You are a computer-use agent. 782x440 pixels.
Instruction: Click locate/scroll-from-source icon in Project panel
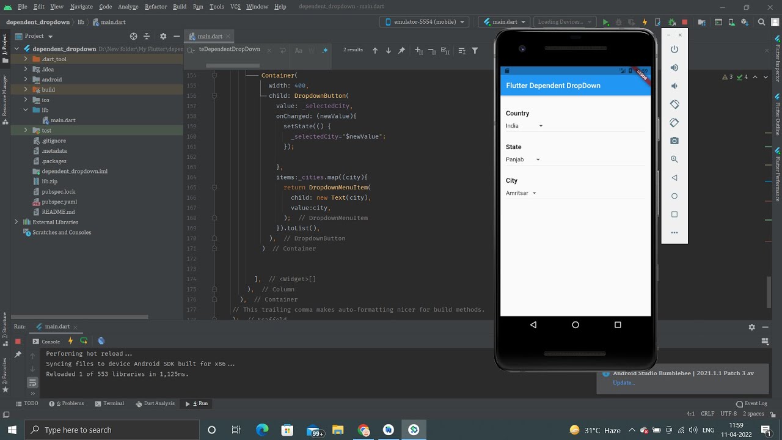(x=133, y=36)
